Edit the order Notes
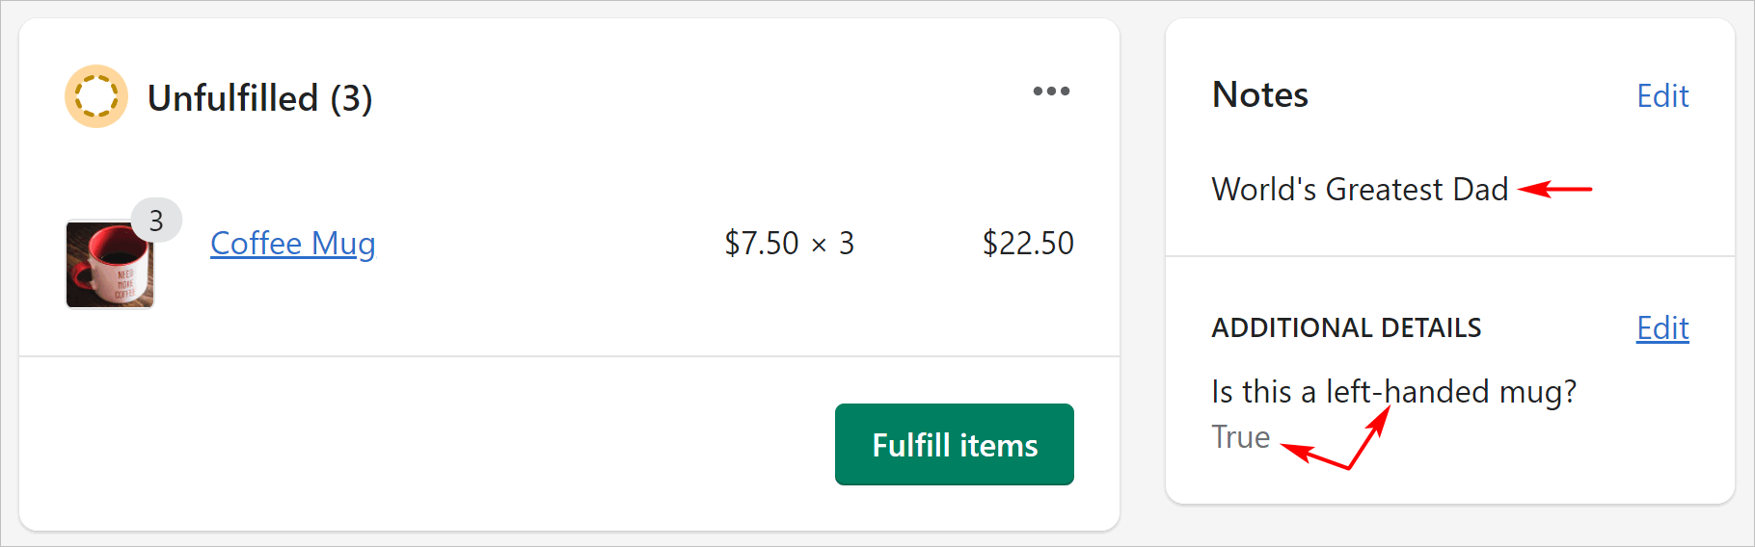 coord(1662,96)
